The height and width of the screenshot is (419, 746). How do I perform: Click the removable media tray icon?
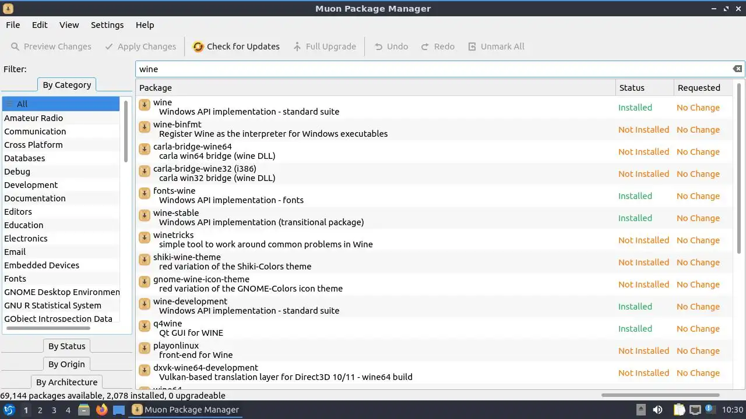641,410
